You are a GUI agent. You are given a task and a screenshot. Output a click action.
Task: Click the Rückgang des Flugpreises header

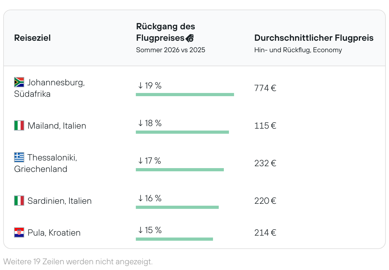pyautogui.click(x=165, y=32)
